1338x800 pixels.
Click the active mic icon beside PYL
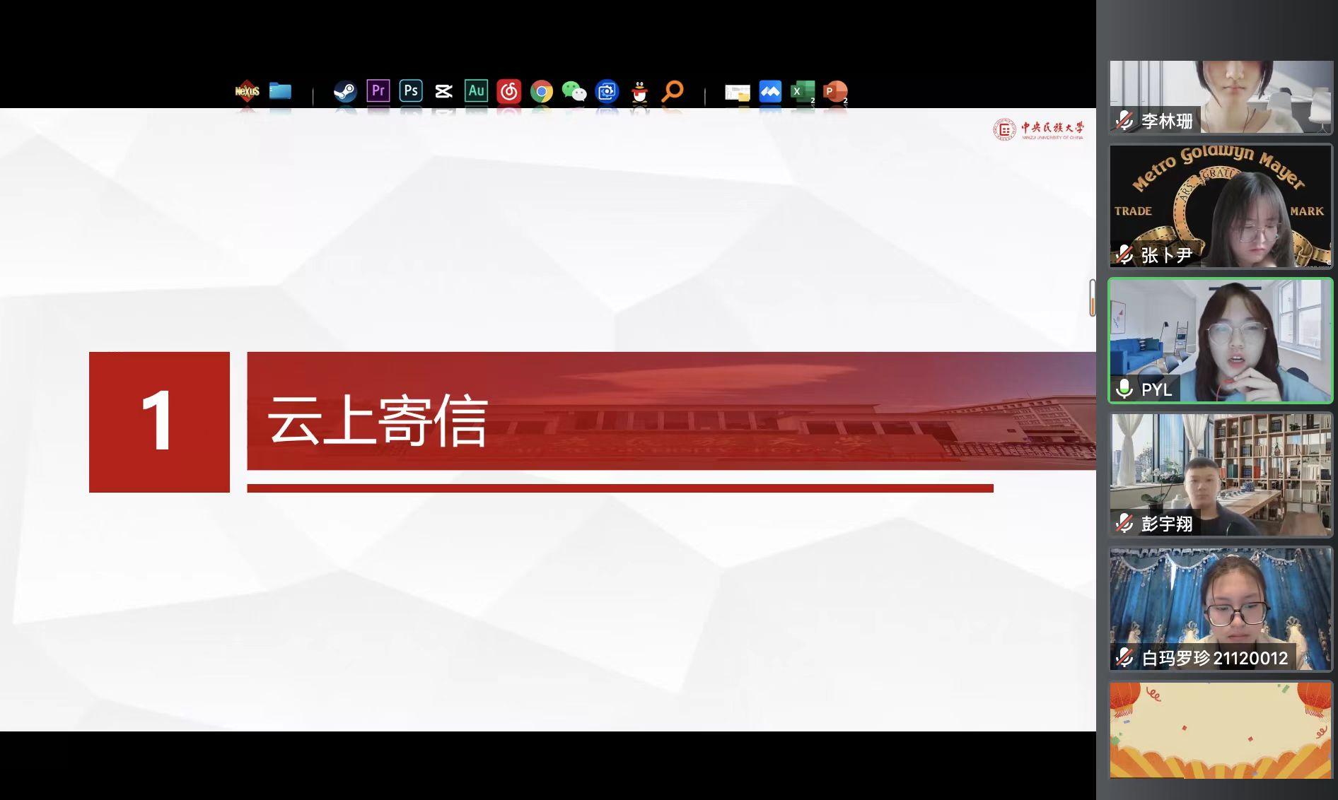tap(1124, 389)
